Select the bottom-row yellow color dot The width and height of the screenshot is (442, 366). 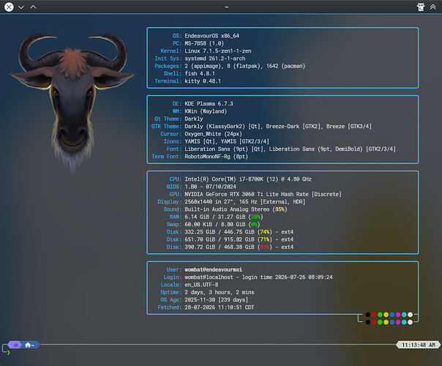386,322
